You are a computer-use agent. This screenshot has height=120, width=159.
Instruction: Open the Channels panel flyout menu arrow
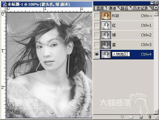click(x=156, y=7)
